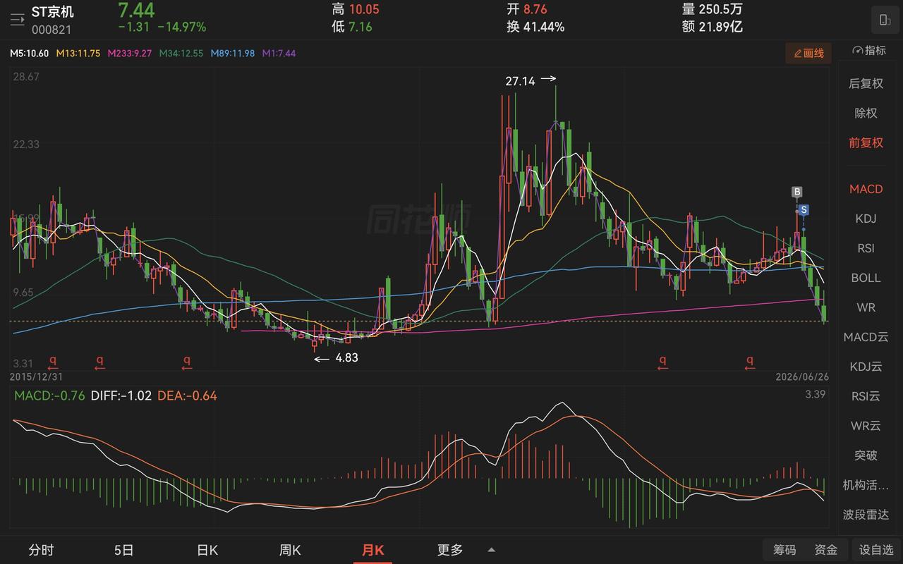Viewport: 903px width, 564px height.
Task: Select 前复权 price adjustment
Action: pos(866,142)
